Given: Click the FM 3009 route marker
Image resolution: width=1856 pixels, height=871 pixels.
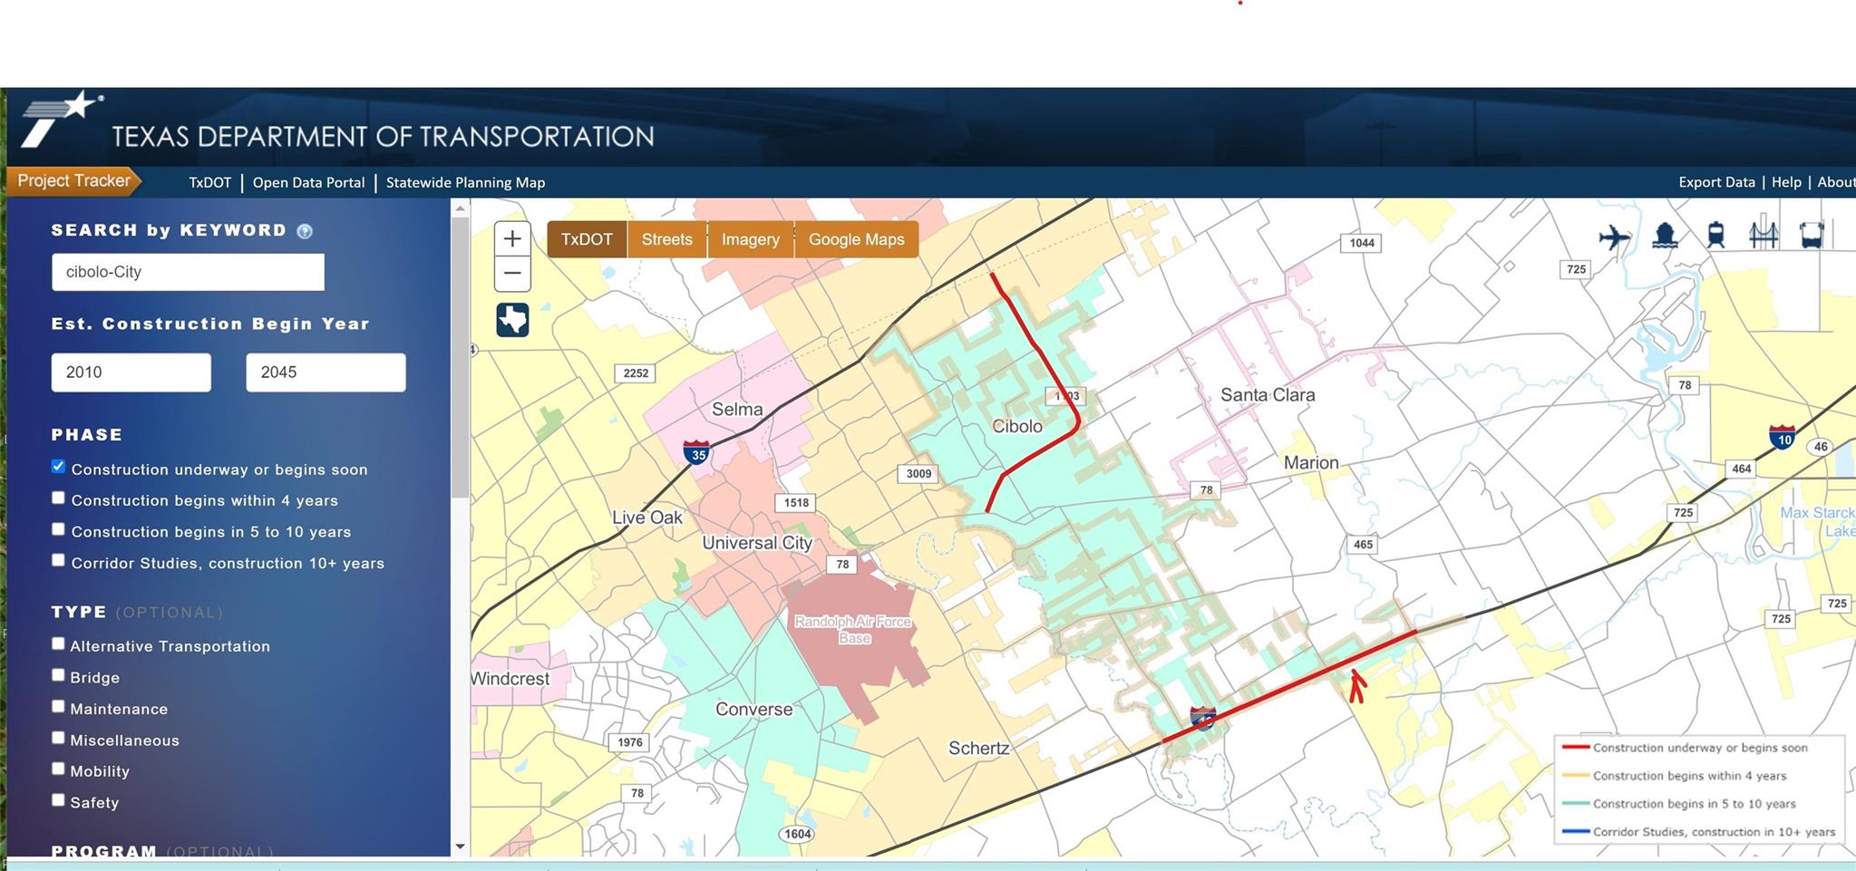Looking at the screenshot, I should (x=918, y=473).
